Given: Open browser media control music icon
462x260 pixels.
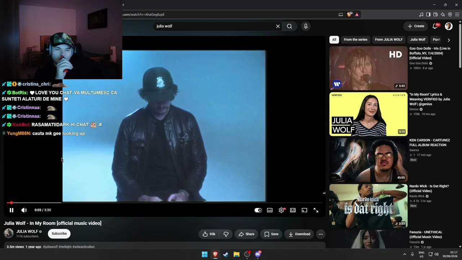Looking at the screenshot, I should click(x=421, y=14).
